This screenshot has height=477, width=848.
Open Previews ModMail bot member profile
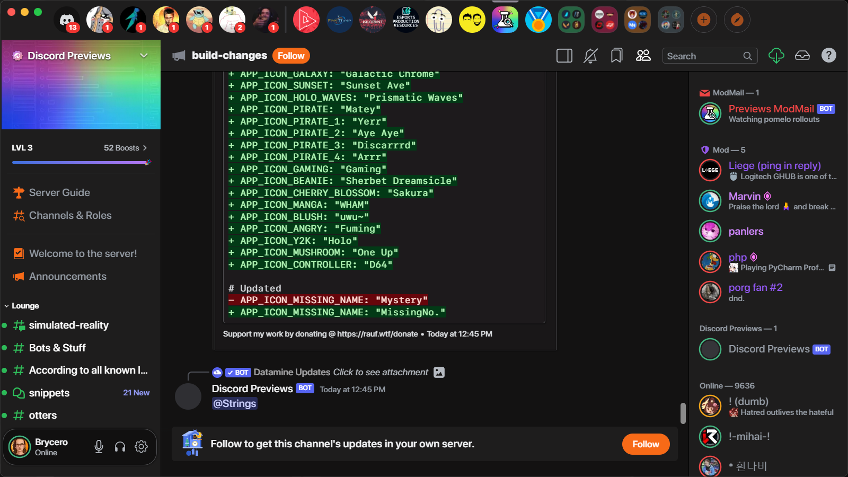[x=767, y=114]
